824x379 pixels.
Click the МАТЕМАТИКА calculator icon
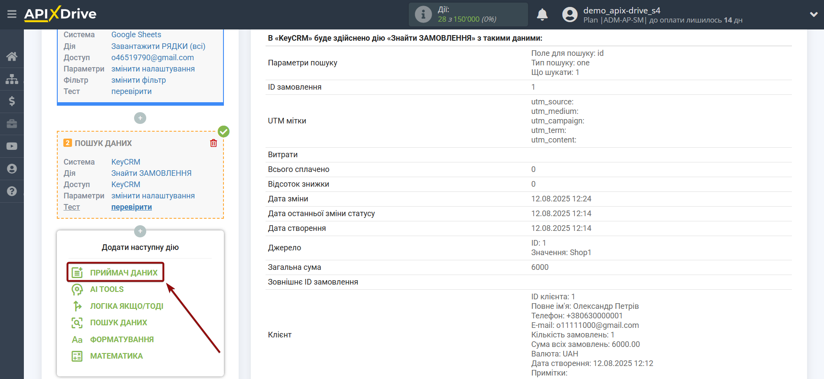click(77, 356)
